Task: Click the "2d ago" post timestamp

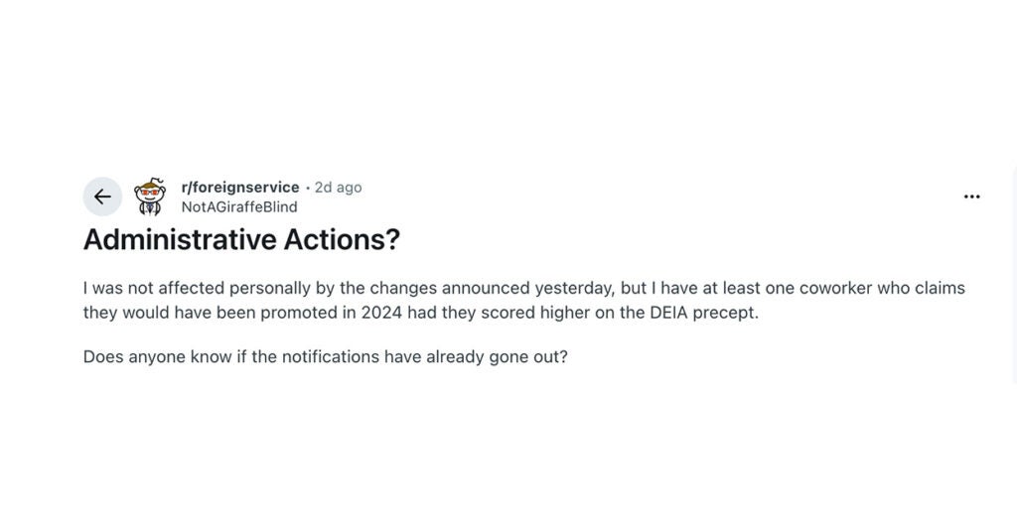Action: point(338,187)
